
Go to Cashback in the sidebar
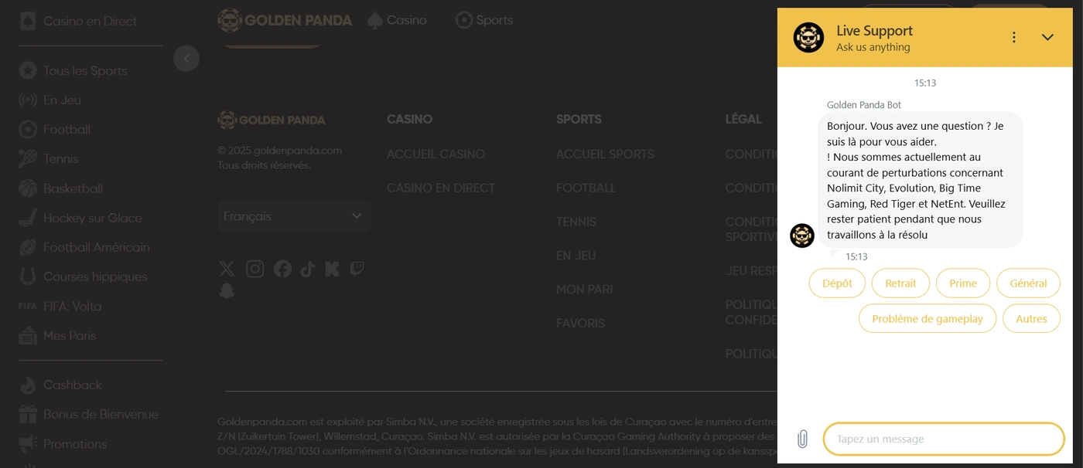[x=72, y=385]
